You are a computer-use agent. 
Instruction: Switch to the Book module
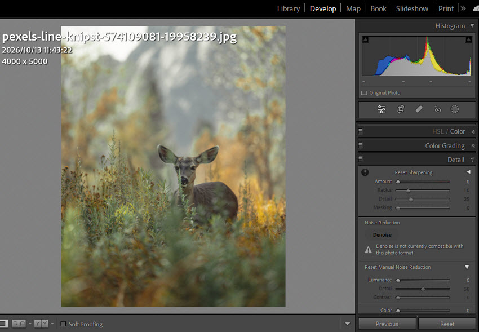(x=378, y=9)
